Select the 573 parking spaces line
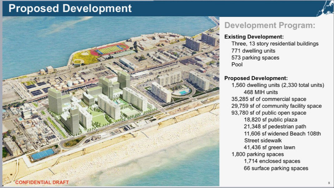The width and height of the screenshot is (334, 188). pos(255,58)
